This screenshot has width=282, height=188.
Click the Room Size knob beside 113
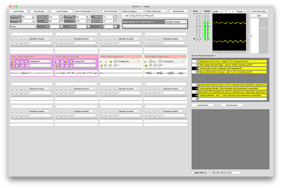pos(115,17)
